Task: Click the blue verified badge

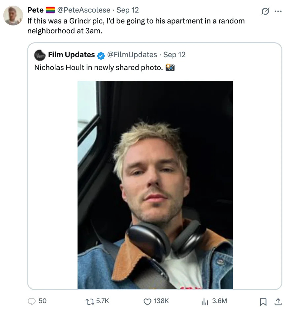Action: (x=101, y=55)
